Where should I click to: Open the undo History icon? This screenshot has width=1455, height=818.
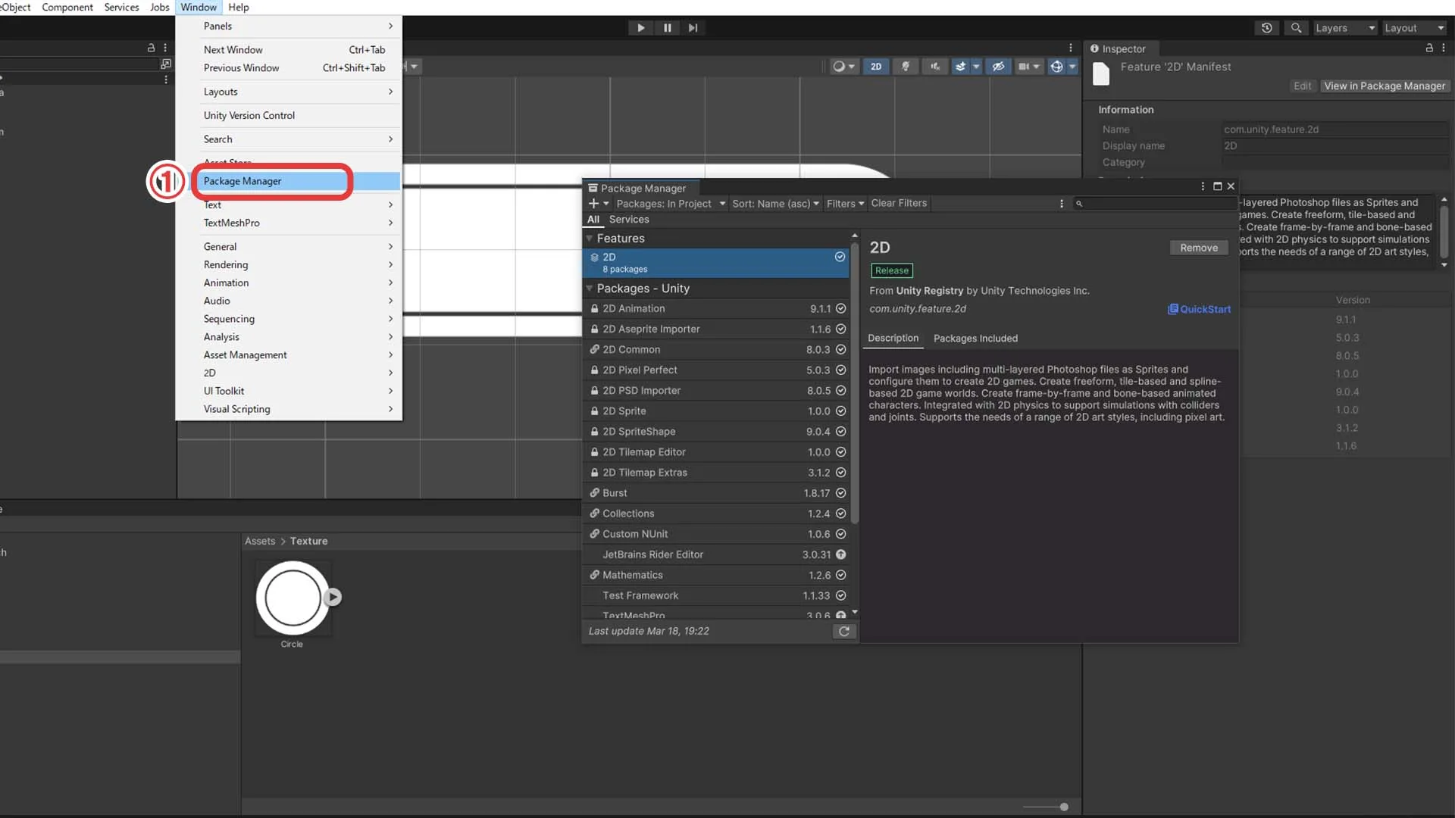click(x=1266, y=27)
